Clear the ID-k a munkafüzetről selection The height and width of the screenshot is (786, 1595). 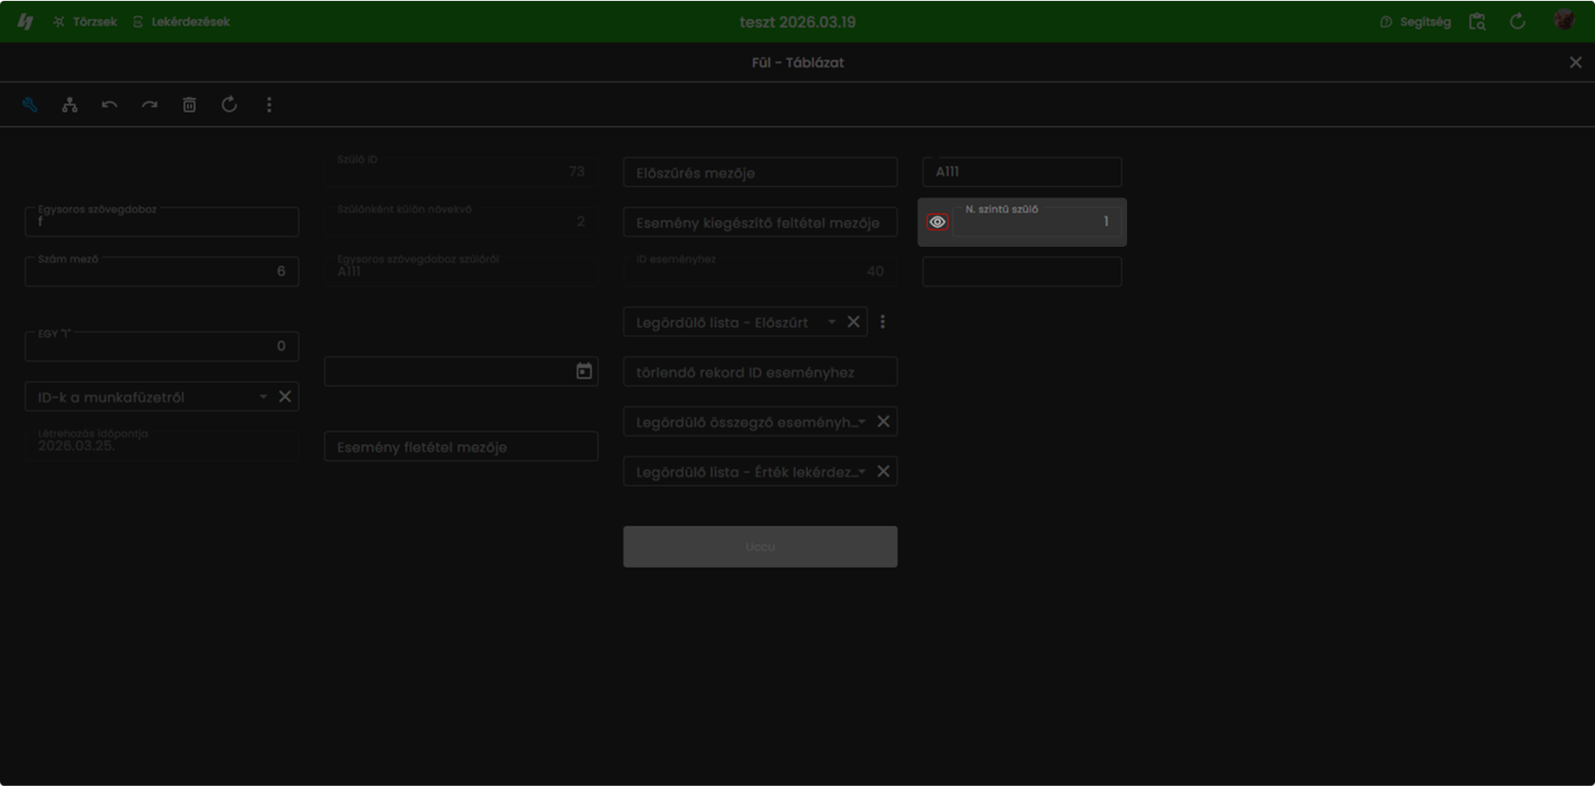click(x=285, y=397)
